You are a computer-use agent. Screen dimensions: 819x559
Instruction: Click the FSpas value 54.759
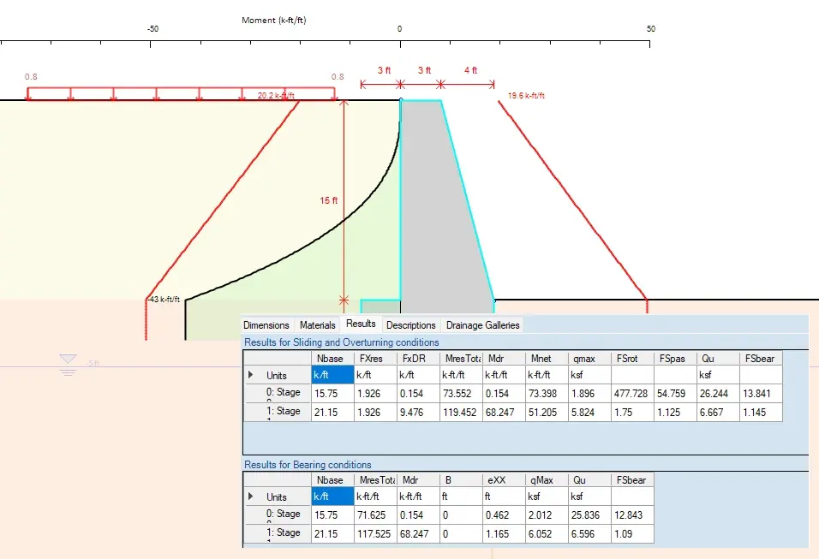coord(675,394)
